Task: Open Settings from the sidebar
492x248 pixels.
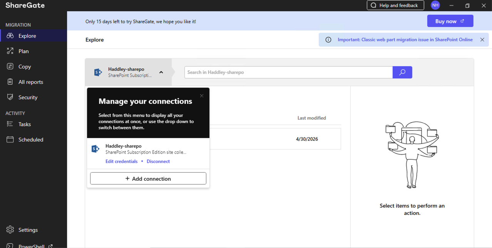Action: pos(33,230)
